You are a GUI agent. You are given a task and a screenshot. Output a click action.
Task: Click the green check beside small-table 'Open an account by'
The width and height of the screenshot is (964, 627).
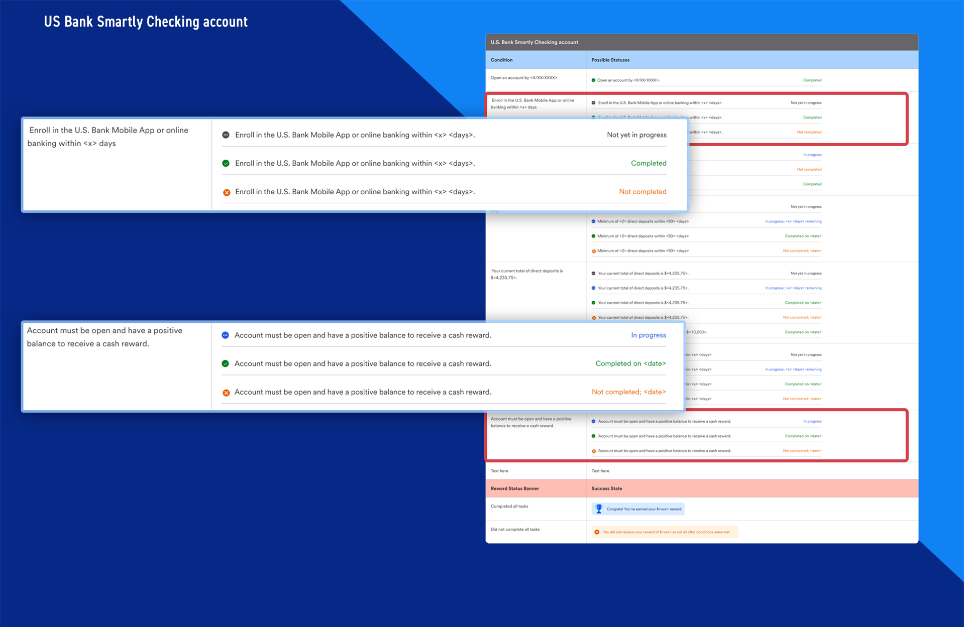pos(593,80)
